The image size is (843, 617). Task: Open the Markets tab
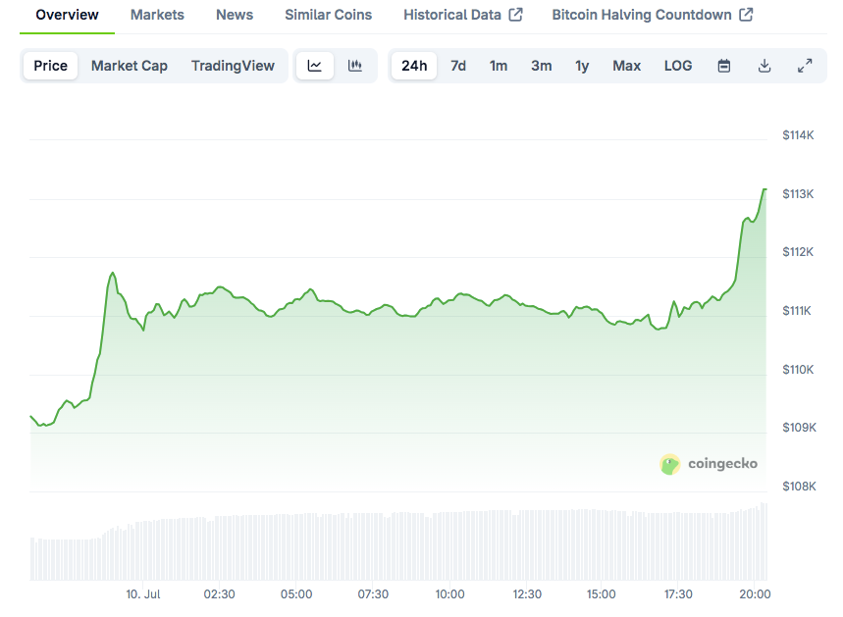(x=157, y=15)
